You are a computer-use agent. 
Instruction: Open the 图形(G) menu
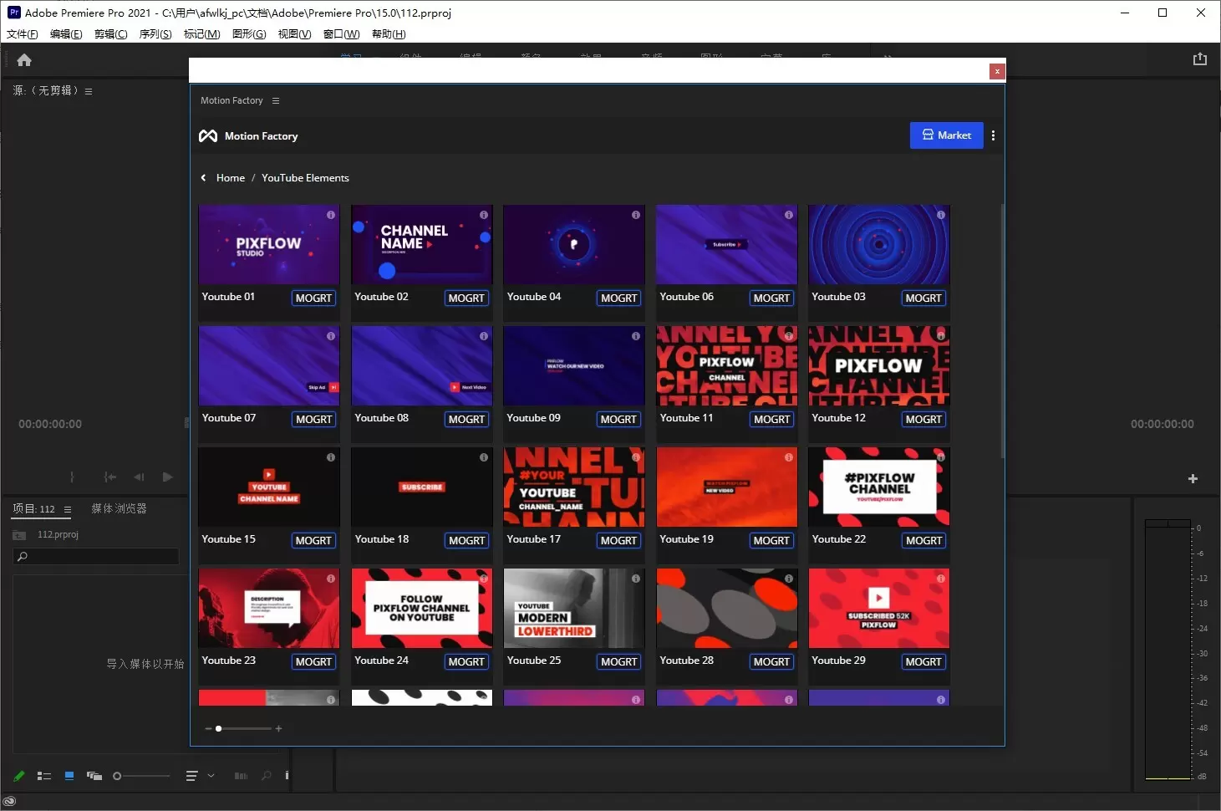coord(249,34)
